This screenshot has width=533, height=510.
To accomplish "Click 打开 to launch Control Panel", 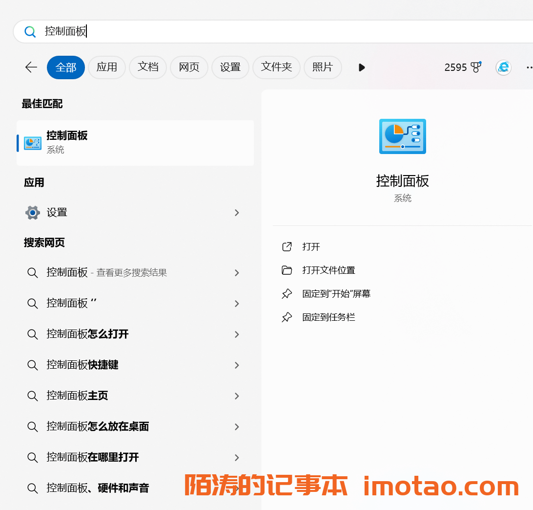I will (x=311, y=247).
